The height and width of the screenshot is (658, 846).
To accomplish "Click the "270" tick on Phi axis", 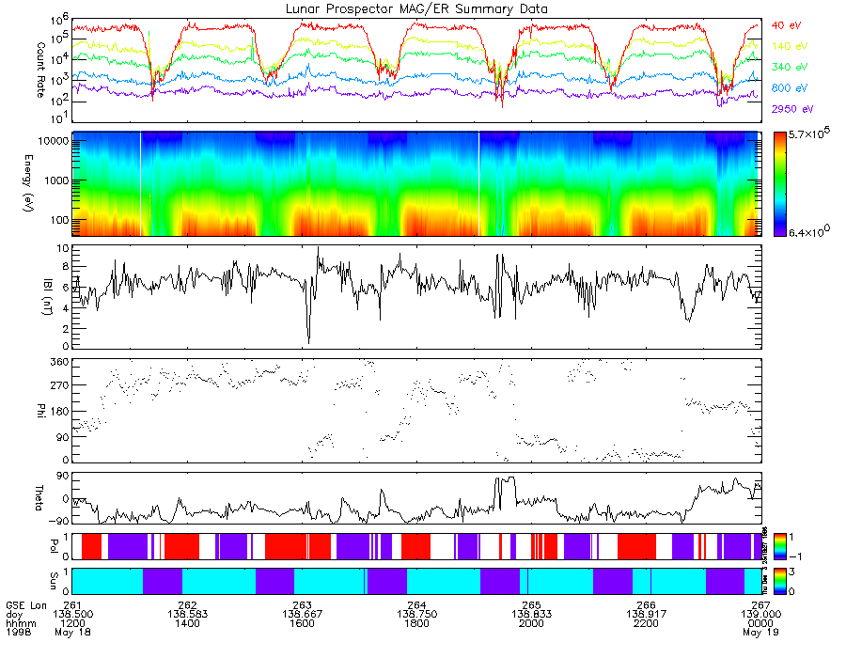I will pos(60,385).
